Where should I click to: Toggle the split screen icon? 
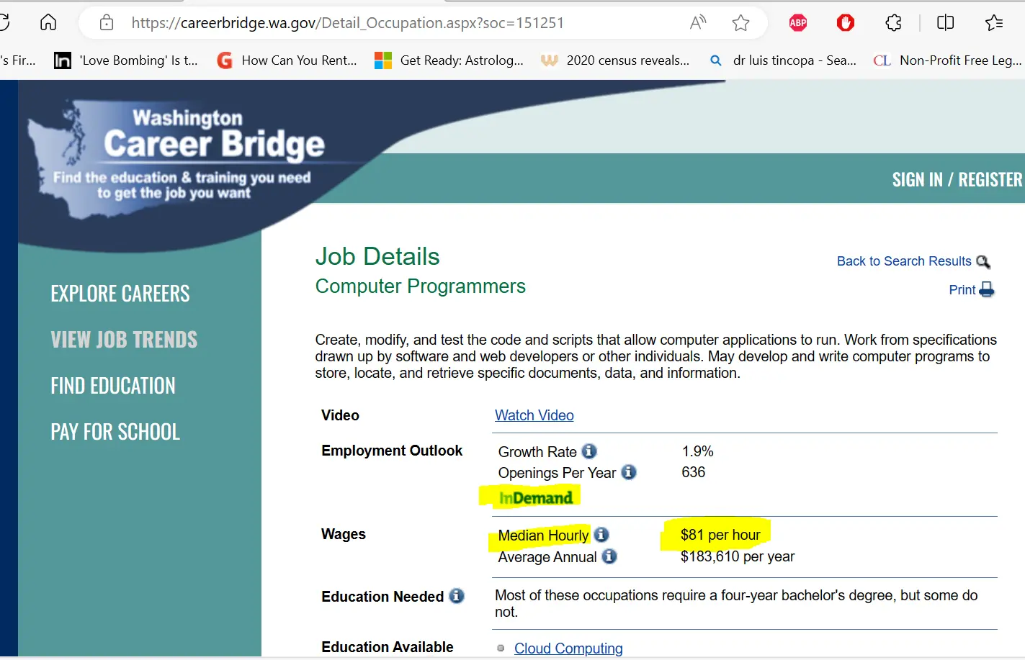pyautogui.click(x=945, y=23)
